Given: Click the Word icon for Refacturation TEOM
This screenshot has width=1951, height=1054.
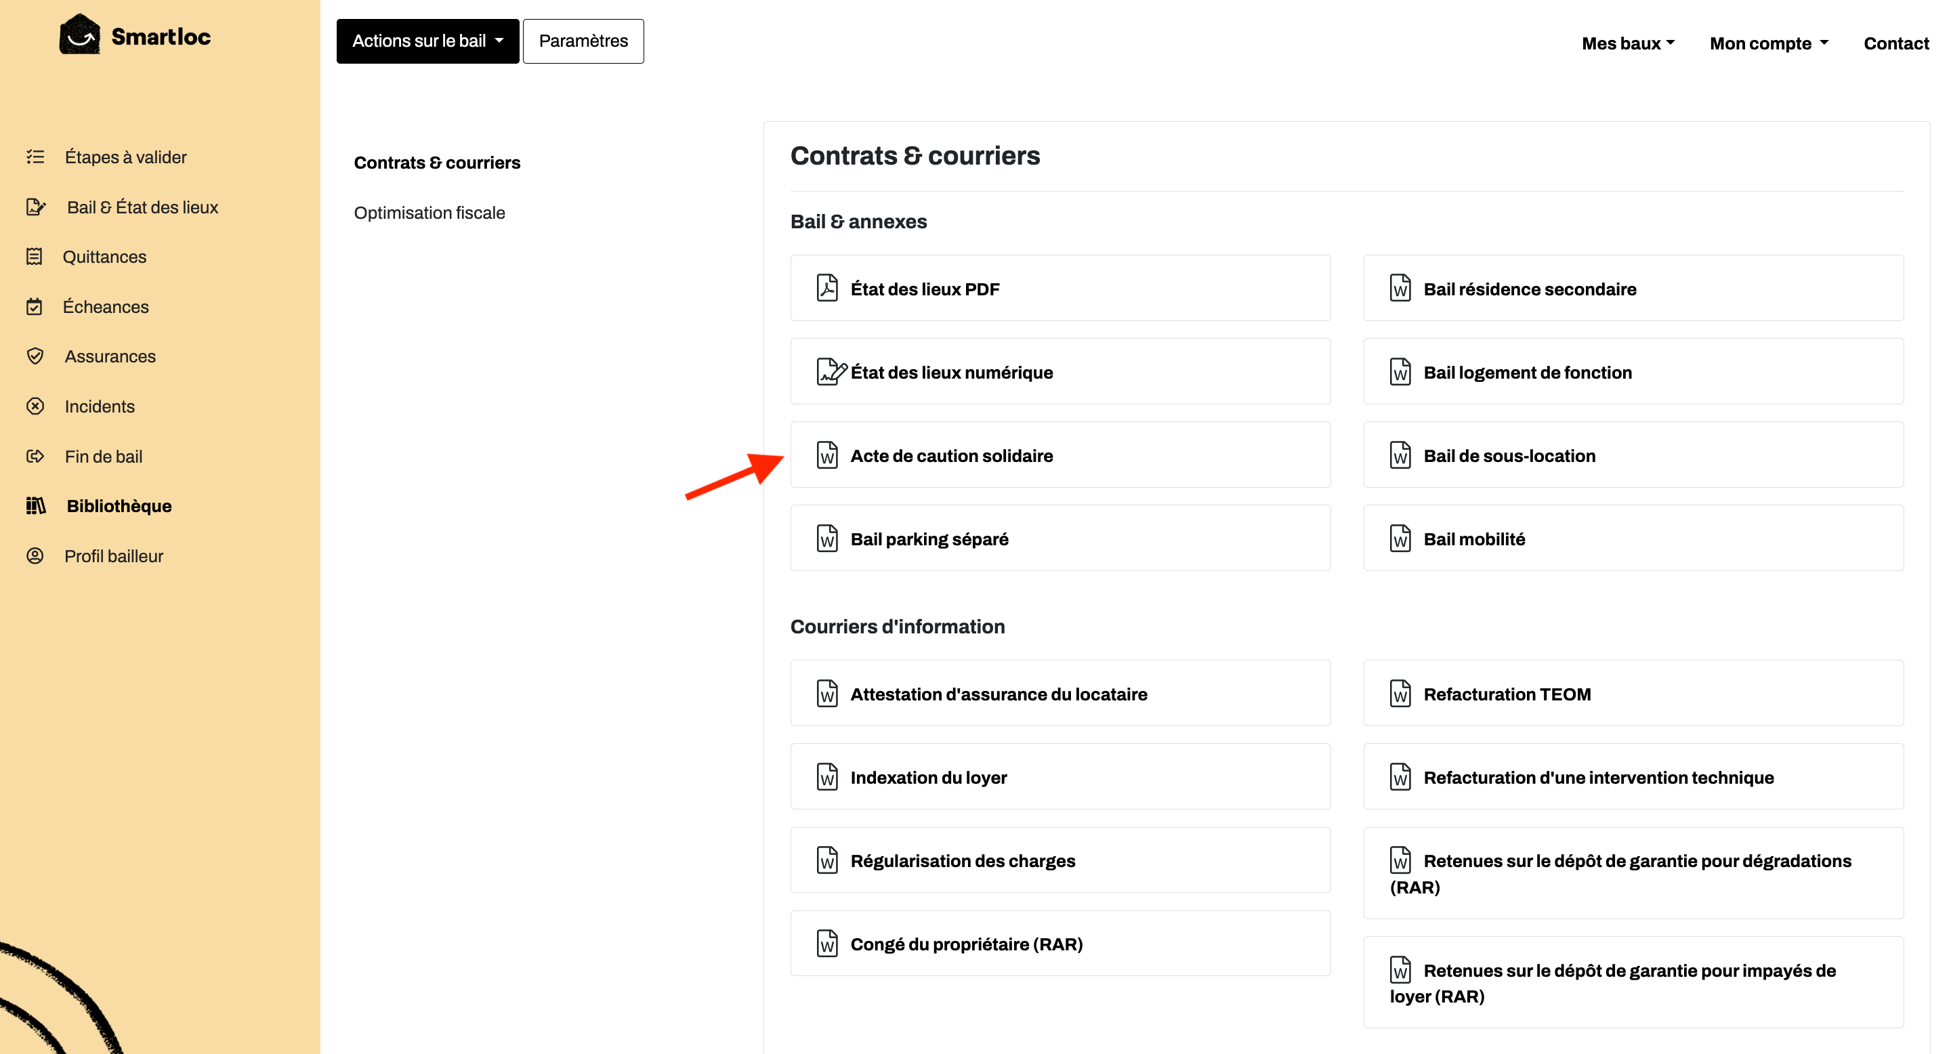Looking at the screenshot, I should click(1400, 694).
